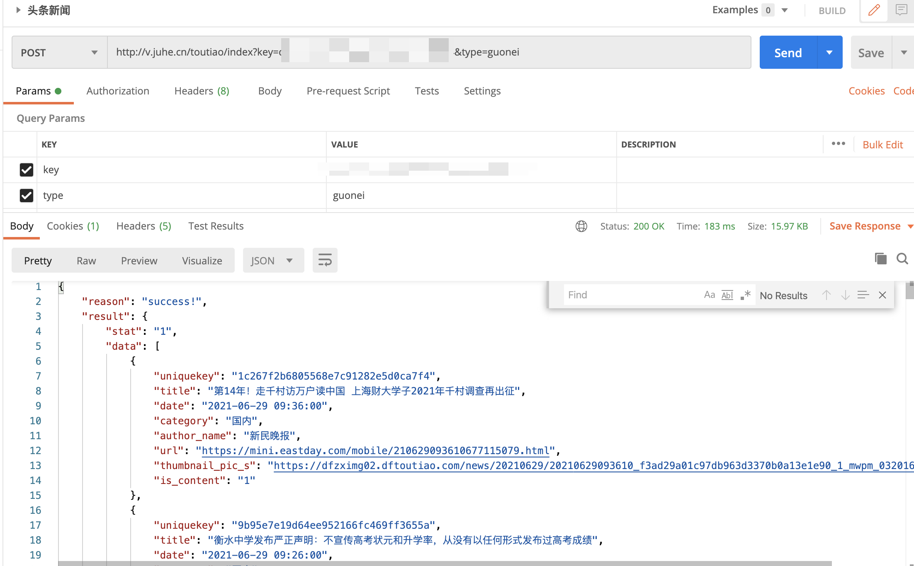Click the Bulk Edit link

click(882, 145)
